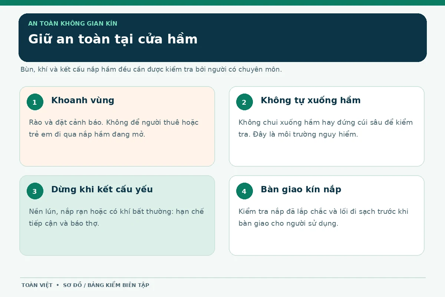Click the number 2 step badge
445x297 pixels.
(x=244, y=102)
